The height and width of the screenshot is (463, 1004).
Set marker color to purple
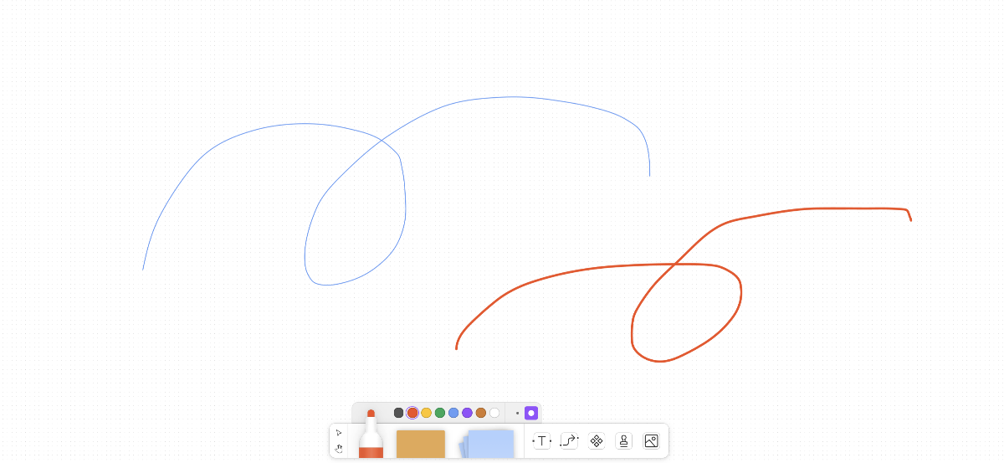[467, 413]
